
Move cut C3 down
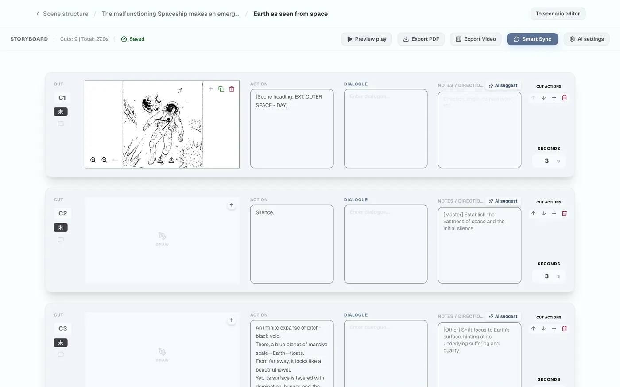click(x=544, y=329)
